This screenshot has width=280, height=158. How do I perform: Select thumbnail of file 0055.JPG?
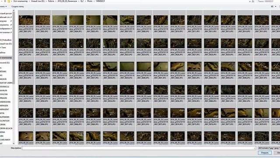[x=127, y=90]
